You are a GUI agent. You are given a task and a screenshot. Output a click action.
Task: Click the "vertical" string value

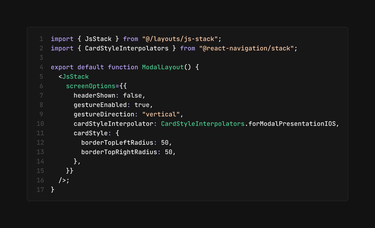pyautogui.click(x=161, y=114)
